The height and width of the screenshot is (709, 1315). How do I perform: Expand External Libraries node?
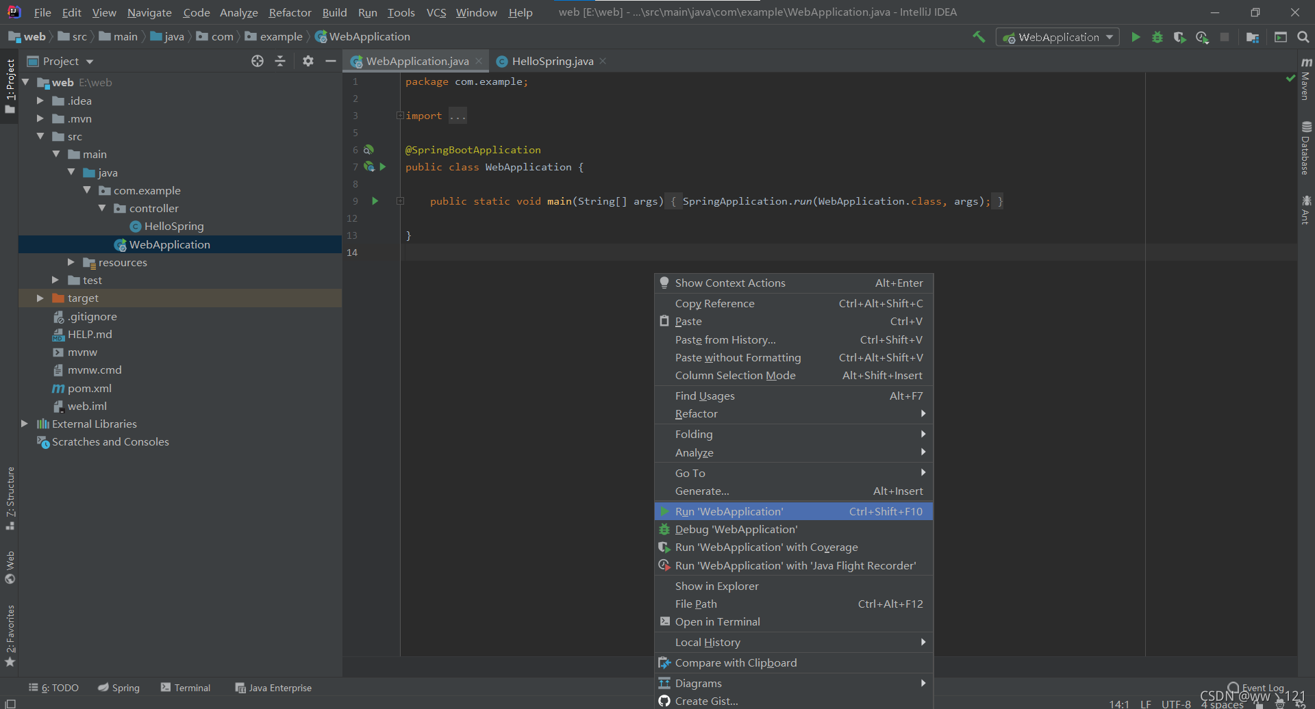tap(25, 424)
